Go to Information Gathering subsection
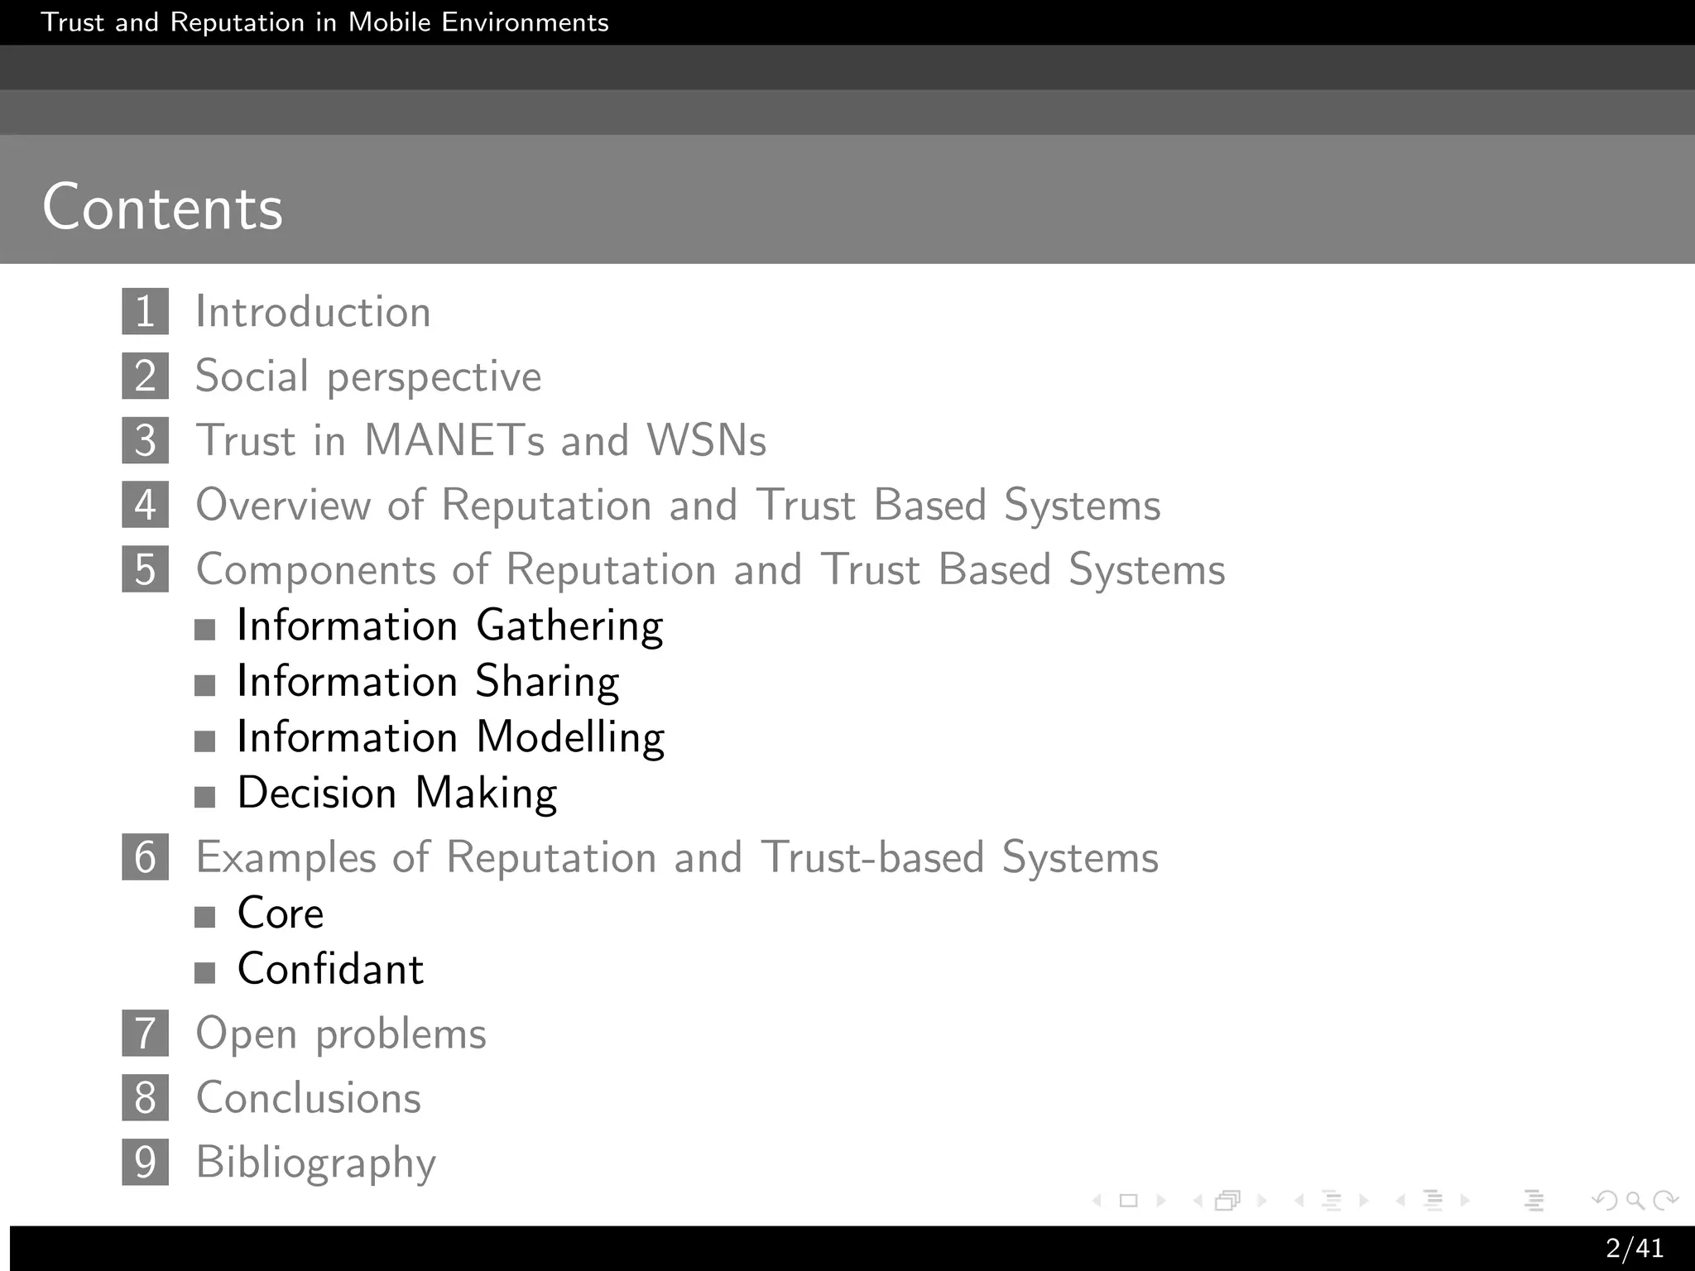Image resolution: width=1695 pixels, height=1271 pixels. point(449,626)
